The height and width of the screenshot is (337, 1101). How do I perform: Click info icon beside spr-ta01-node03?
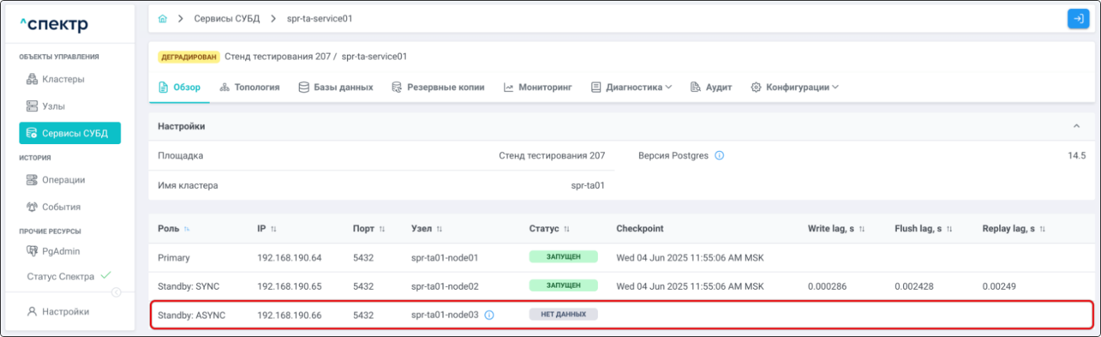pos(489,315)
